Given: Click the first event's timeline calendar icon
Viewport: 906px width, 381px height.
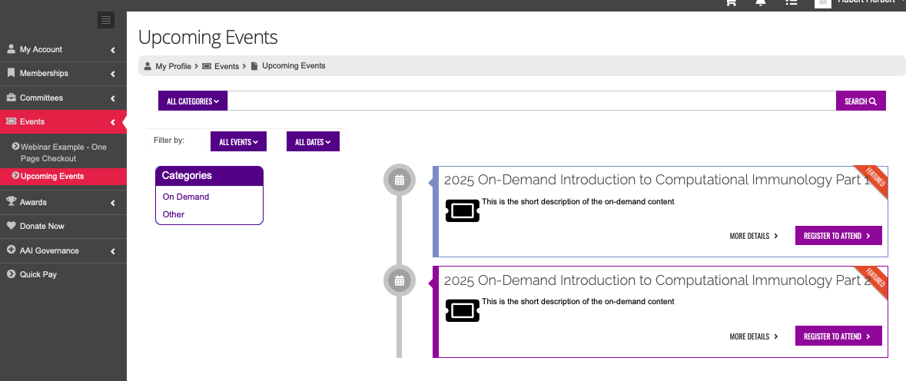Looking at the screenshot, I should point(399,181).
